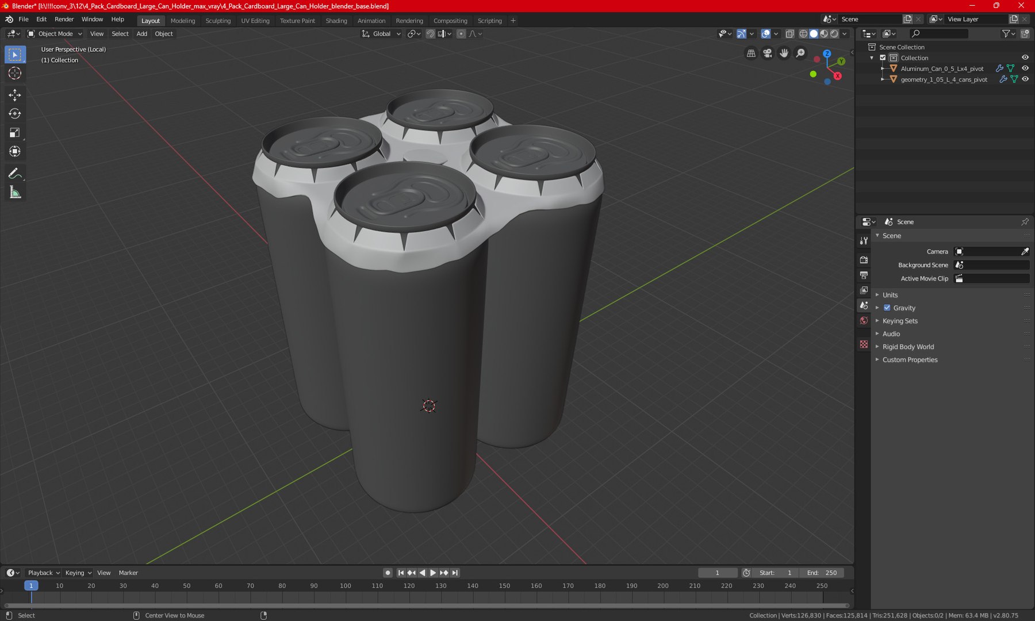Image resolution: width=1035 pixels, height=621 pixels.
Task: Switch to orthographic view with the grid icon
Action: pos(751,53)
